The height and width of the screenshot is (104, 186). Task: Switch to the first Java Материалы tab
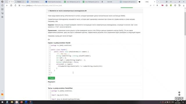pos(72,2)
